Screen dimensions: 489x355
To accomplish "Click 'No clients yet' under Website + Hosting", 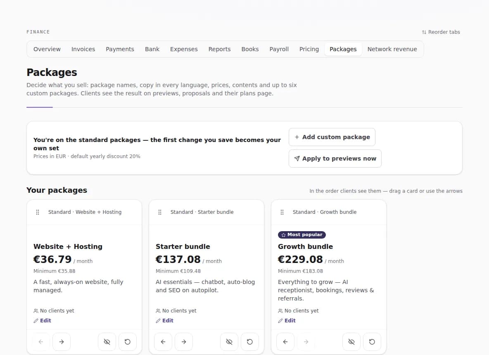I will 57,311.
